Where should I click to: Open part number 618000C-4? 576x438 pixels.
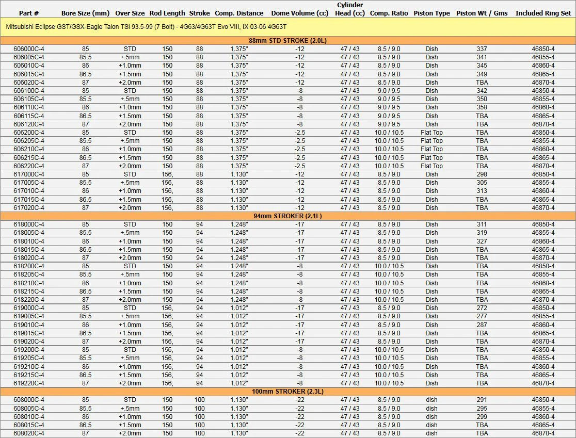point(29,224)
